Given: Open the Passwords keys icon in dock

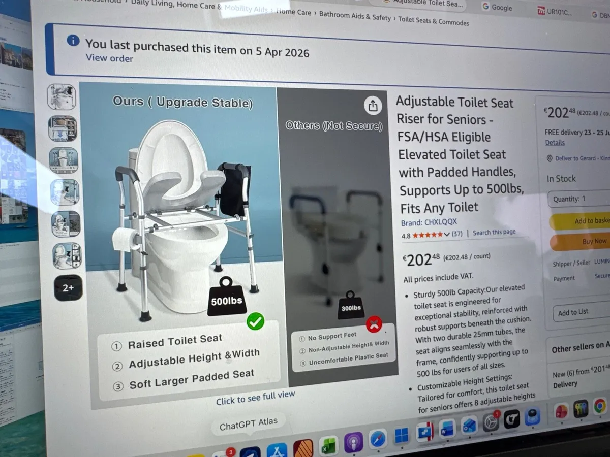Looking at the screenshot, I should [581, 409].
